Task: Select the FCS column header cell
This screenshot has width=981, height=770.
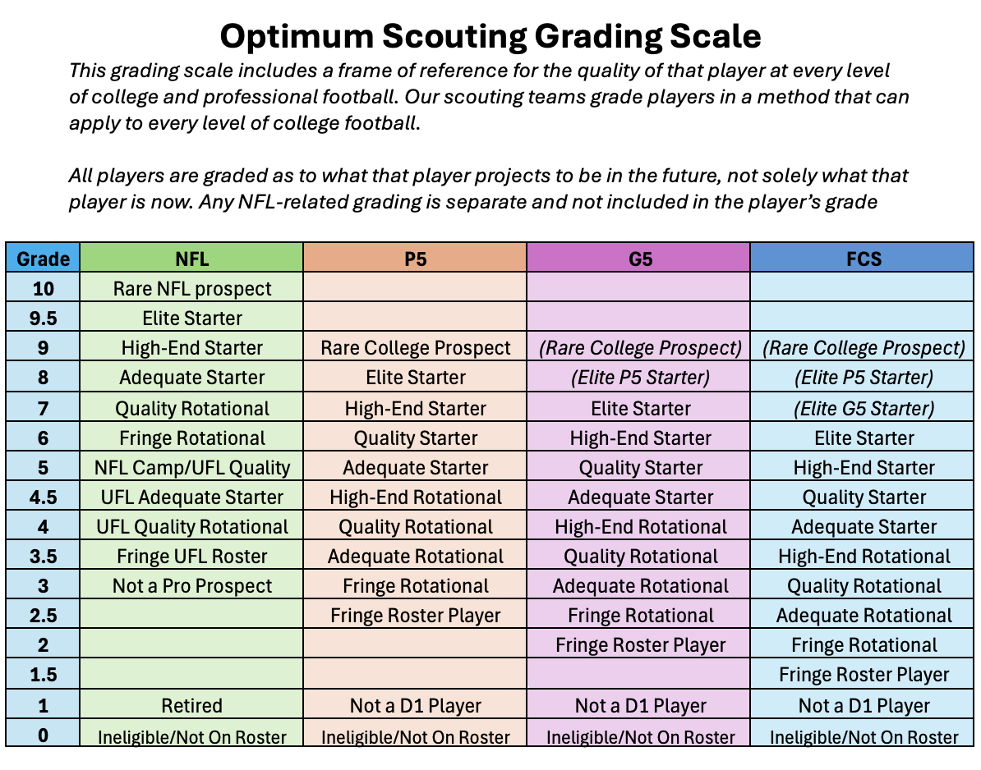Action: click(x=863, y=259)
